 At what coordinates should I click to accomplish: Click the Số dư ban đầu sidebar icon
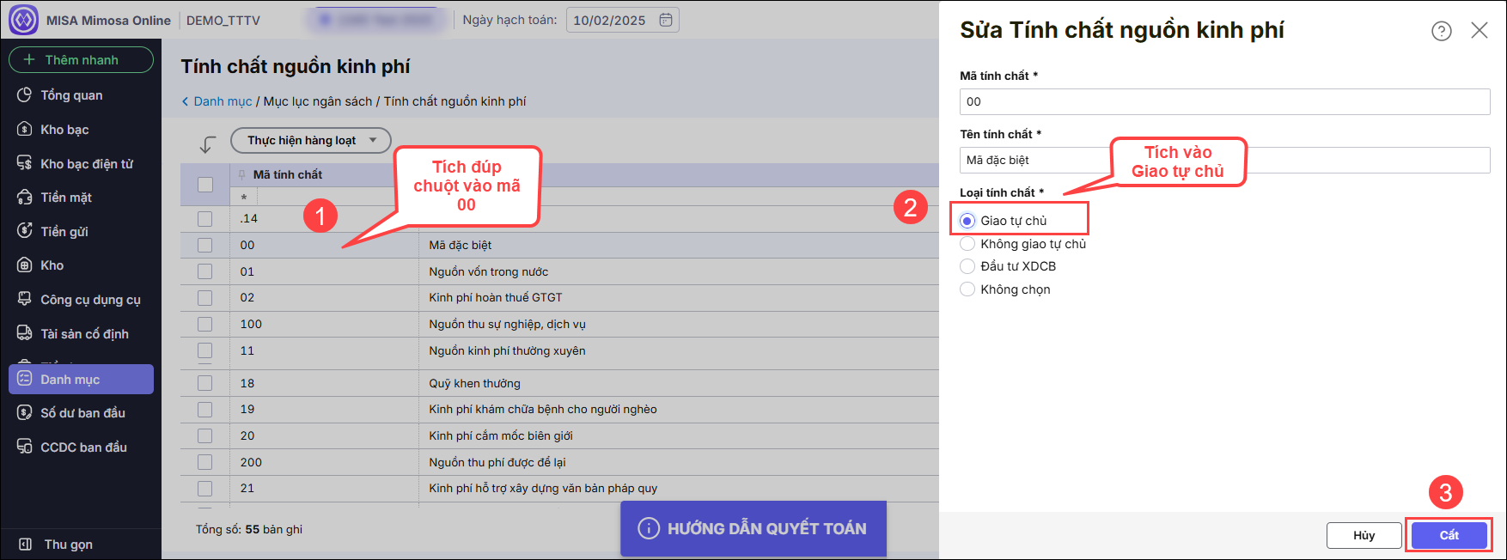pyautogui.click(x=25, y=412)
